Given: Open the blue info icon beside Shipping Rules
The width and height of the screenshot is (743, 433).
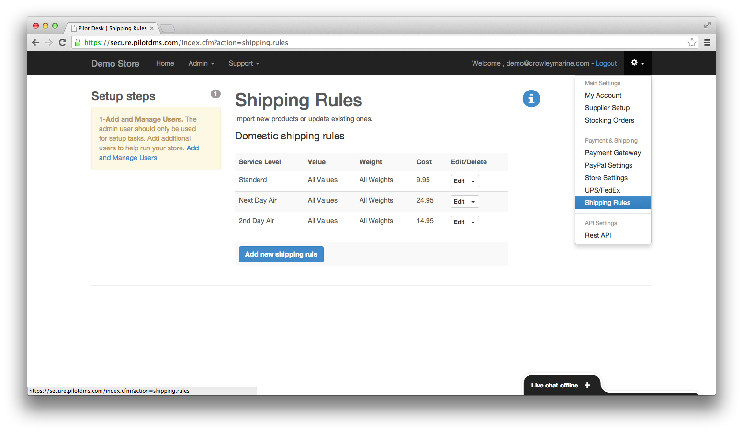Looking at the screenshot, I should (x=531, y=99).
